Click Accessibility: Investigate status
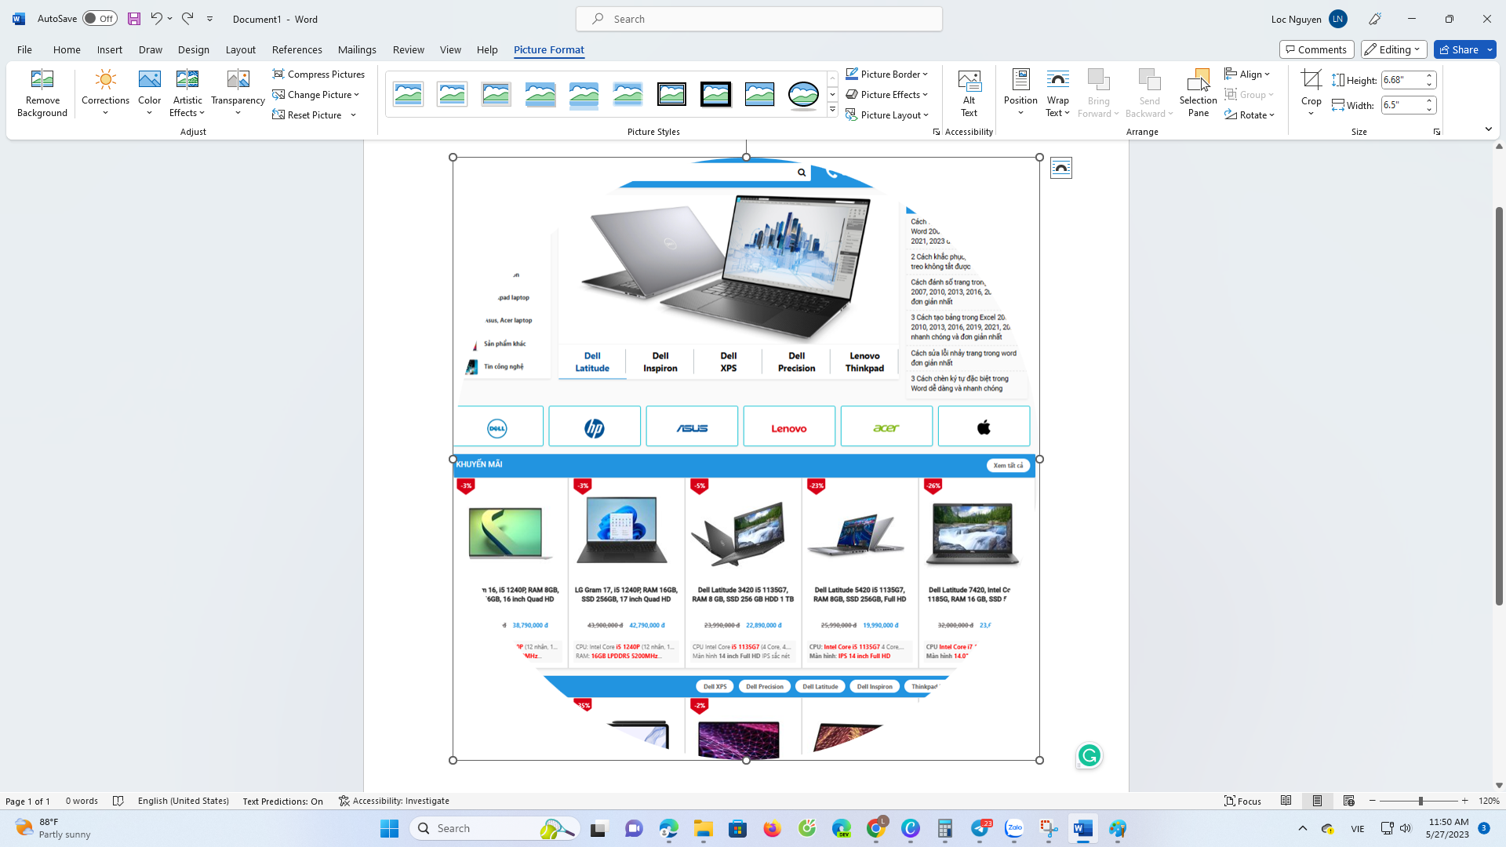This screenshot has height=847, width=1506. click(394, 801)
